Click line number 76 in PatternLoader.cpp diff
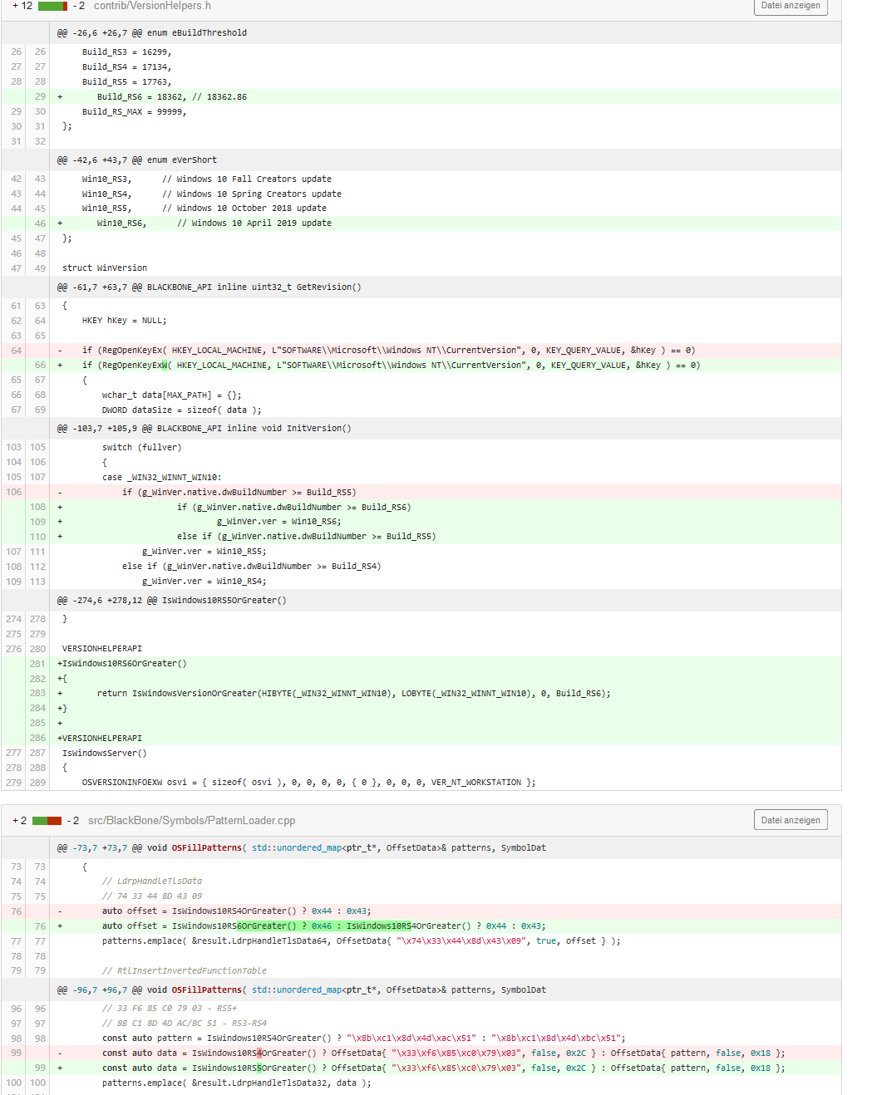The height and width of the screenshot is (1095, 872). (x=38, y=926)
